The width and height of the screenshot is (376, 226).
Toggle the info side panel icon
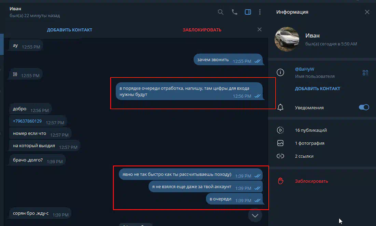pos(248,12)
